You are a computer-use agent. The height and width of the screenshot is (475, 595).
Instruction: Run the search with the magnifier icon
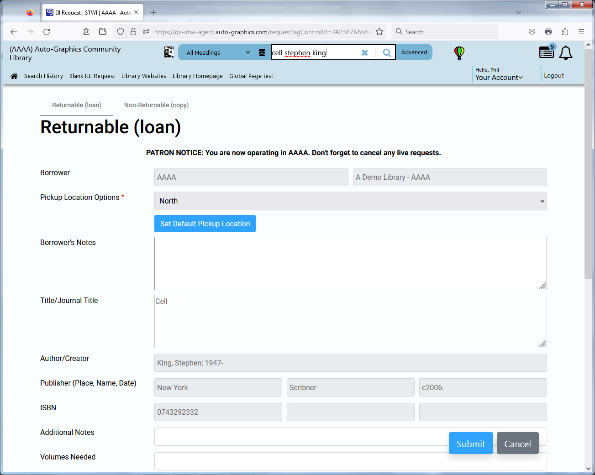387,52
